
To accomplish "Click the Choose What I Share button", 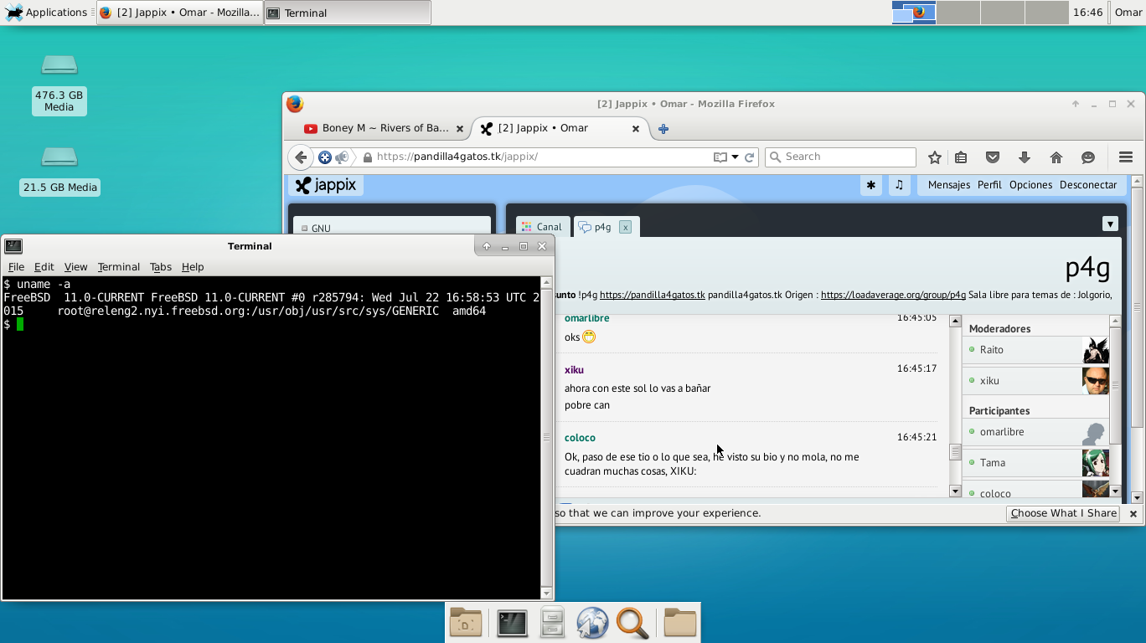I will 1063,513.
